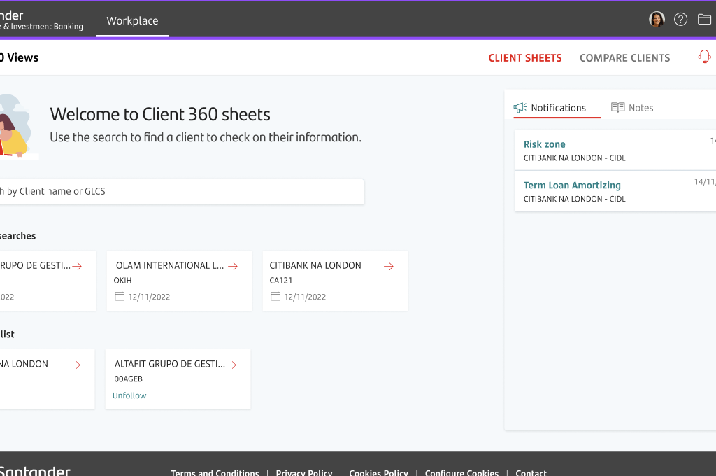Image resolution: width=716 pixels, height=476 pixels.
Task: Unfollow the ALTAFIT GRUPO client
Action: pos(129,395)
